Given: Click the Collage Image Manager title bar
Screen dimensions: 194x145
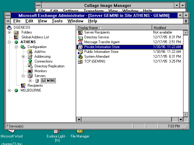Looking at the screenshot, I should [x=108, y=5].
